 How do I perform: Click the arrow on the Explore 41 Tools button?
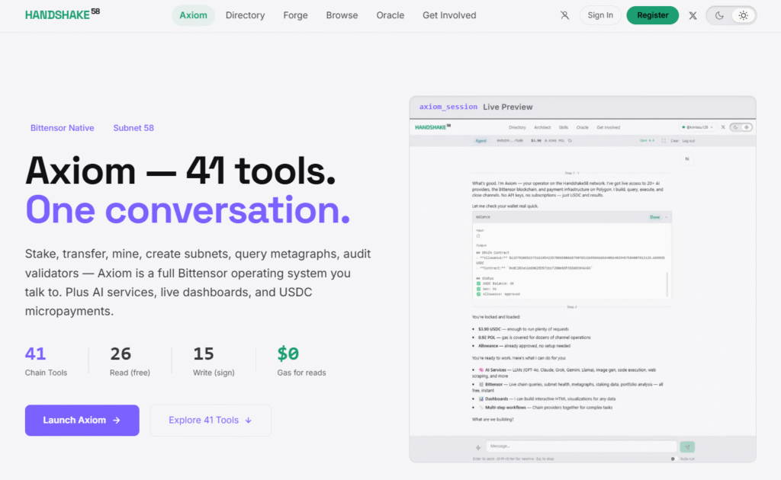[x=249, y=420]
